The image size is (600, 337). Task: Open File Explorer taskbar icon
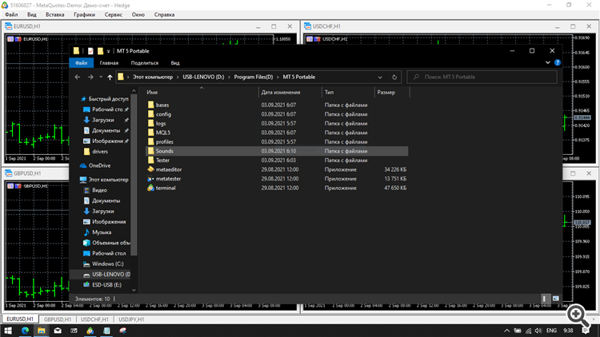click(42, 331)
